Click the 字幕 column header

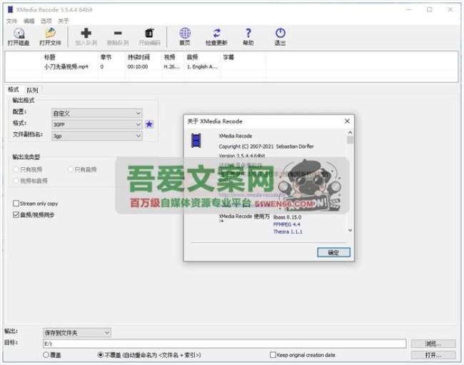click(228, 57)
